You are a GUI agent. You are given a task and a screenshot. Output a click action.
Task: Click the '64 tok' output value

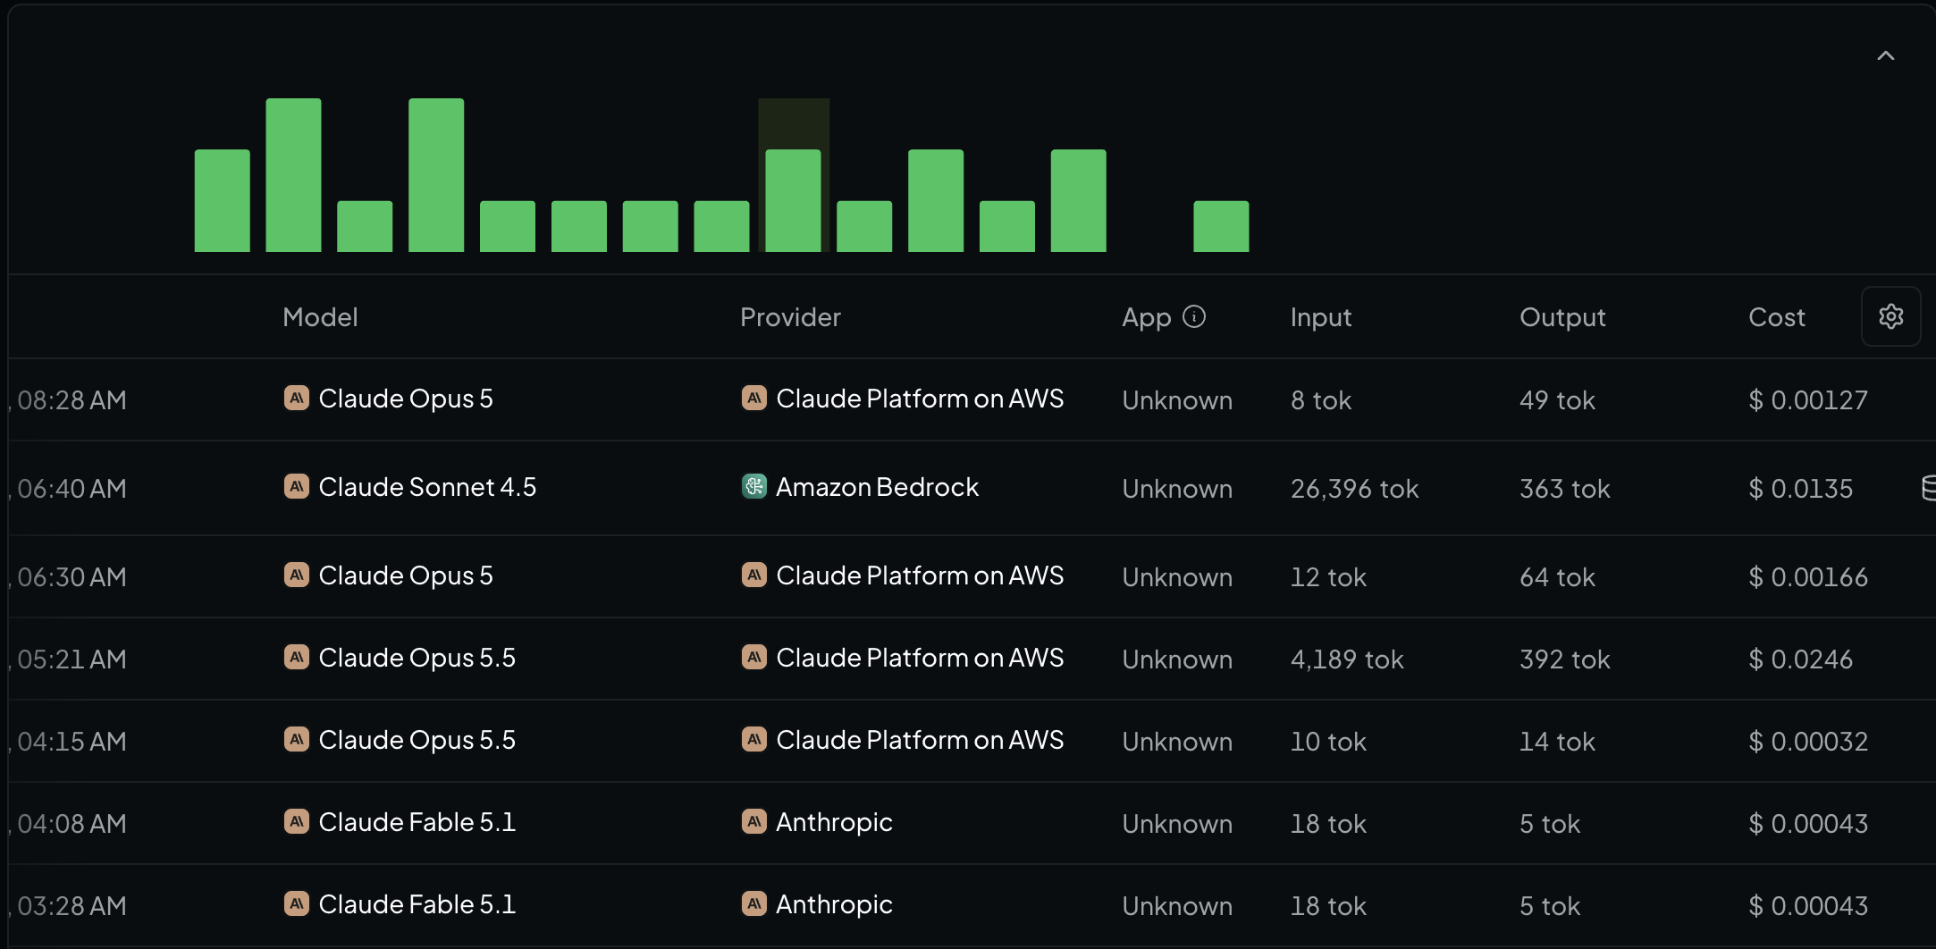tap(1557, 576)
